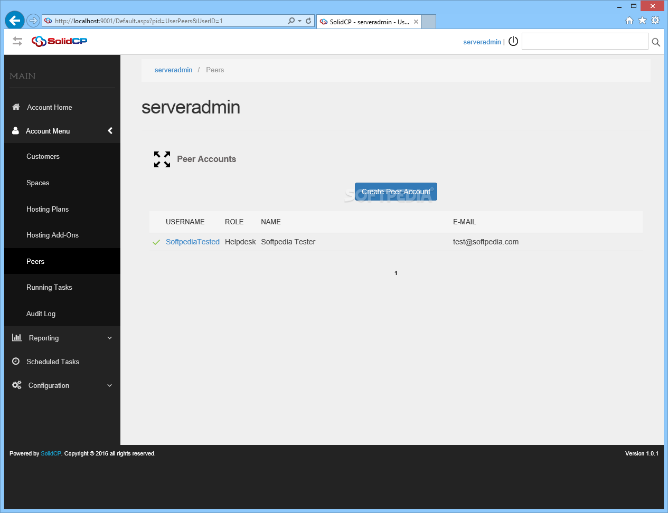Click the Peers breadcrumb text
Viewport: 668px width, 513px height.
[x=215, y=70]
